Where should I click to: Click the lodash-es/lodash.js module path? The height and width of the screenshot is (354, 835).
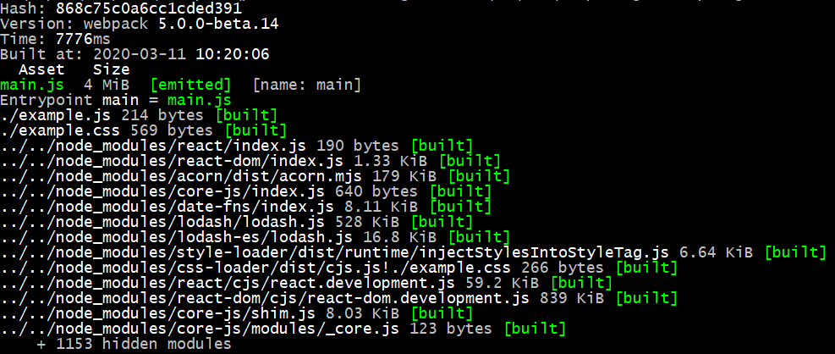[176, 235]
